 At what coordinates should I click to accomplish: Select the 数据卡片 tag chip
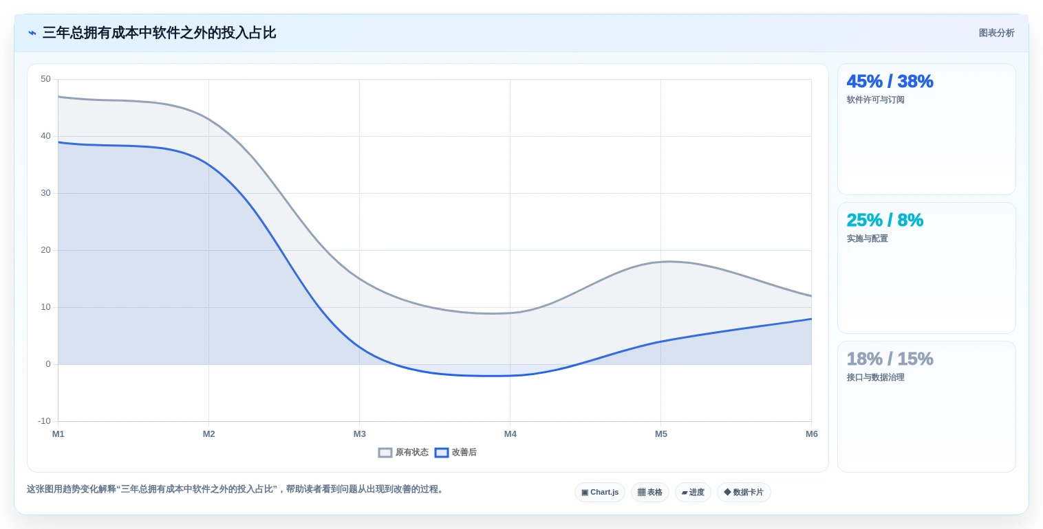coord(744,493)
